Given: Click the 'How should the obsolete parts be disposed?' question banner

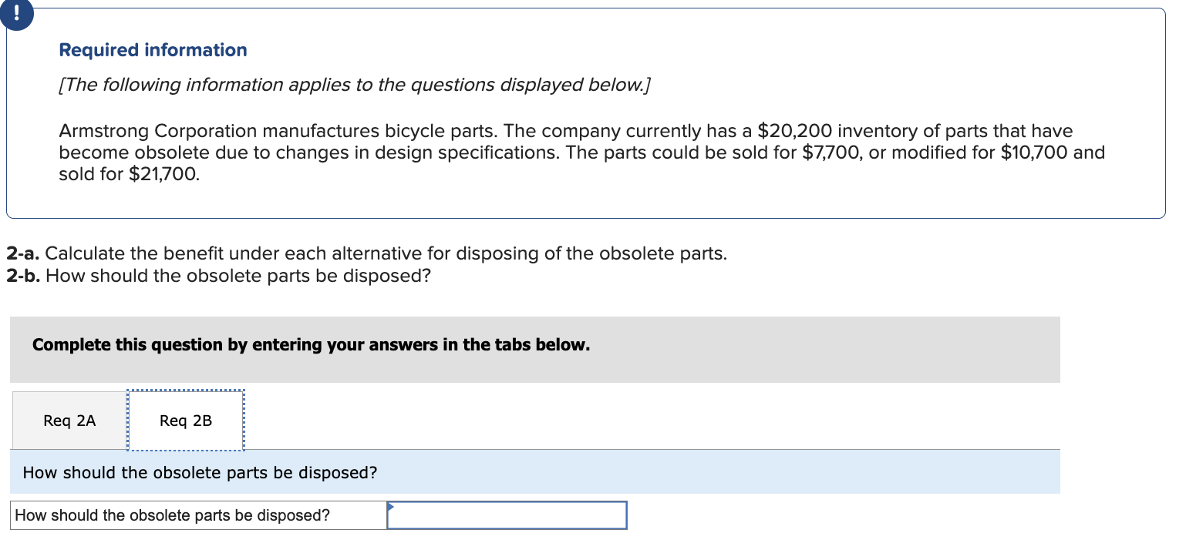Looking at the screenshot, I should [199, 472].
